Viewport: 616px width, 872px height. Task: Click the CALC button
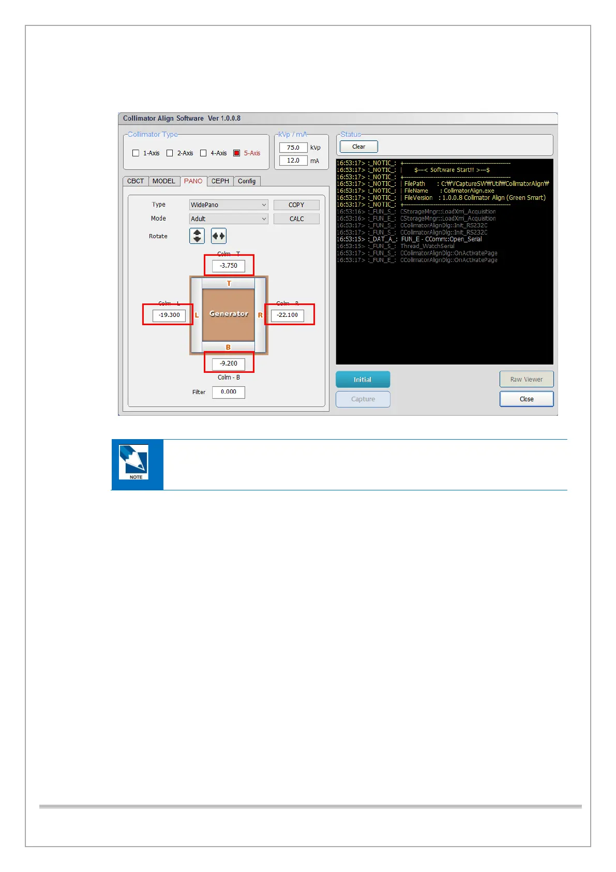coord(296,219)
